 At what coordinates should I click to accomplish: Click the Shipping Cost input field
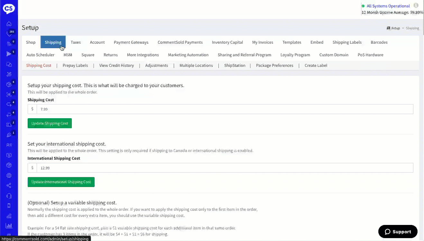coord(225,109)
